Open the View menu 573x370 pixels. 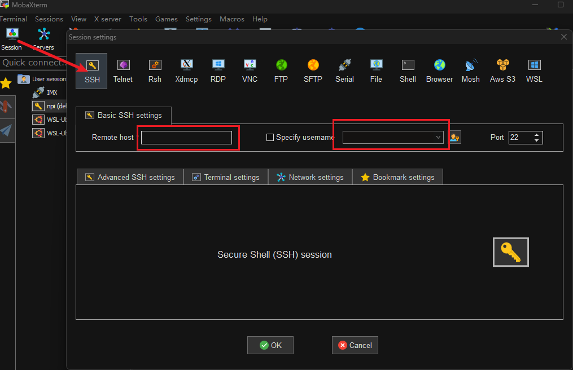pos(78,19)
